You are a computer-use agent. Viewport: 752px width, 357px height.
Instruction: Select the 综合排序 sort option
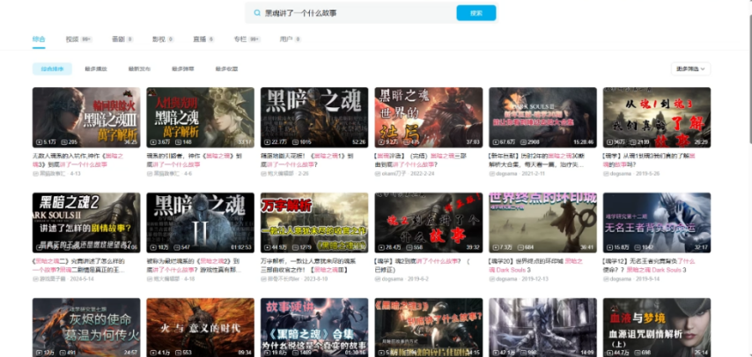(x=52, y=69)
